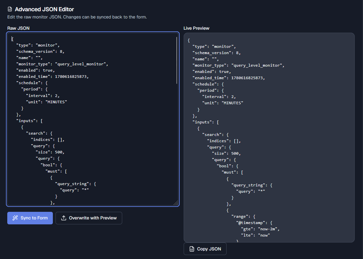Image resolution: width=363 pixels, height=259 pixels.
Task: Click "query_string": { line in Raw JSON
Action: coord(75,184)
